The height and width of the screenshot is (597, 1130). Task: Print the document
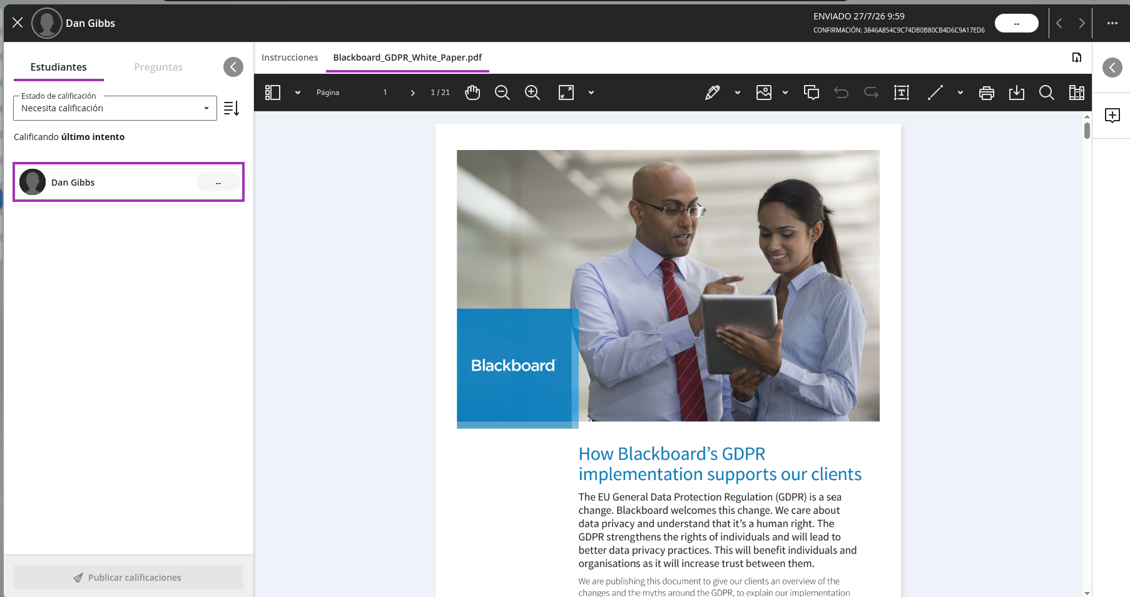[987, 93]
